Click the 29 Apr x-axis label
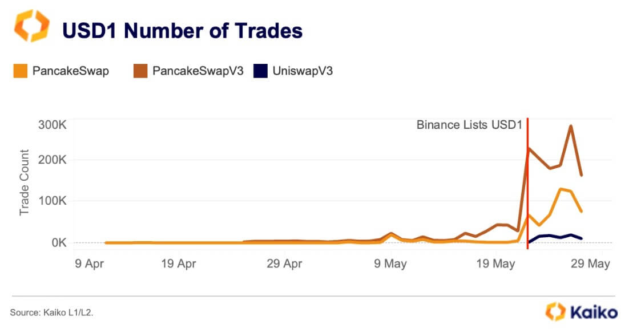 coord(285,264)
